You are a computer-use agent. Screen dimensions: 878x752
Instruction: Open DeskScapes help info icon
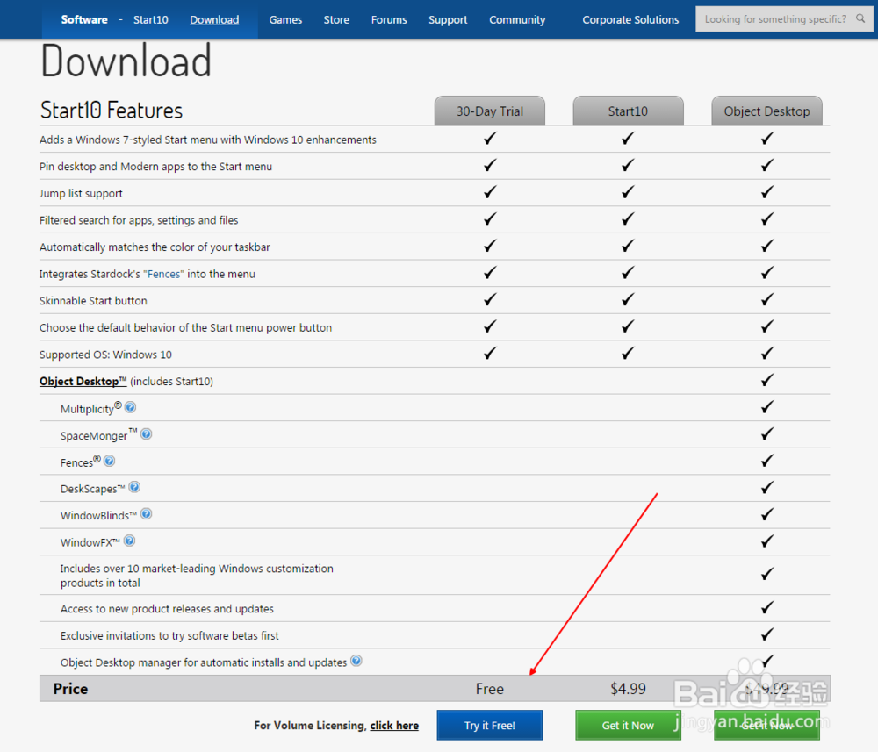tap(134, 487)
